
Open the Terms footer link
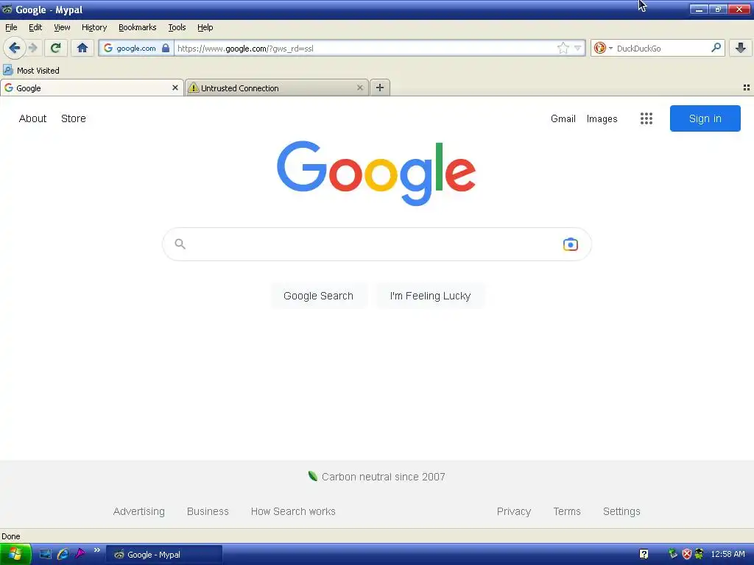point(567,511)
